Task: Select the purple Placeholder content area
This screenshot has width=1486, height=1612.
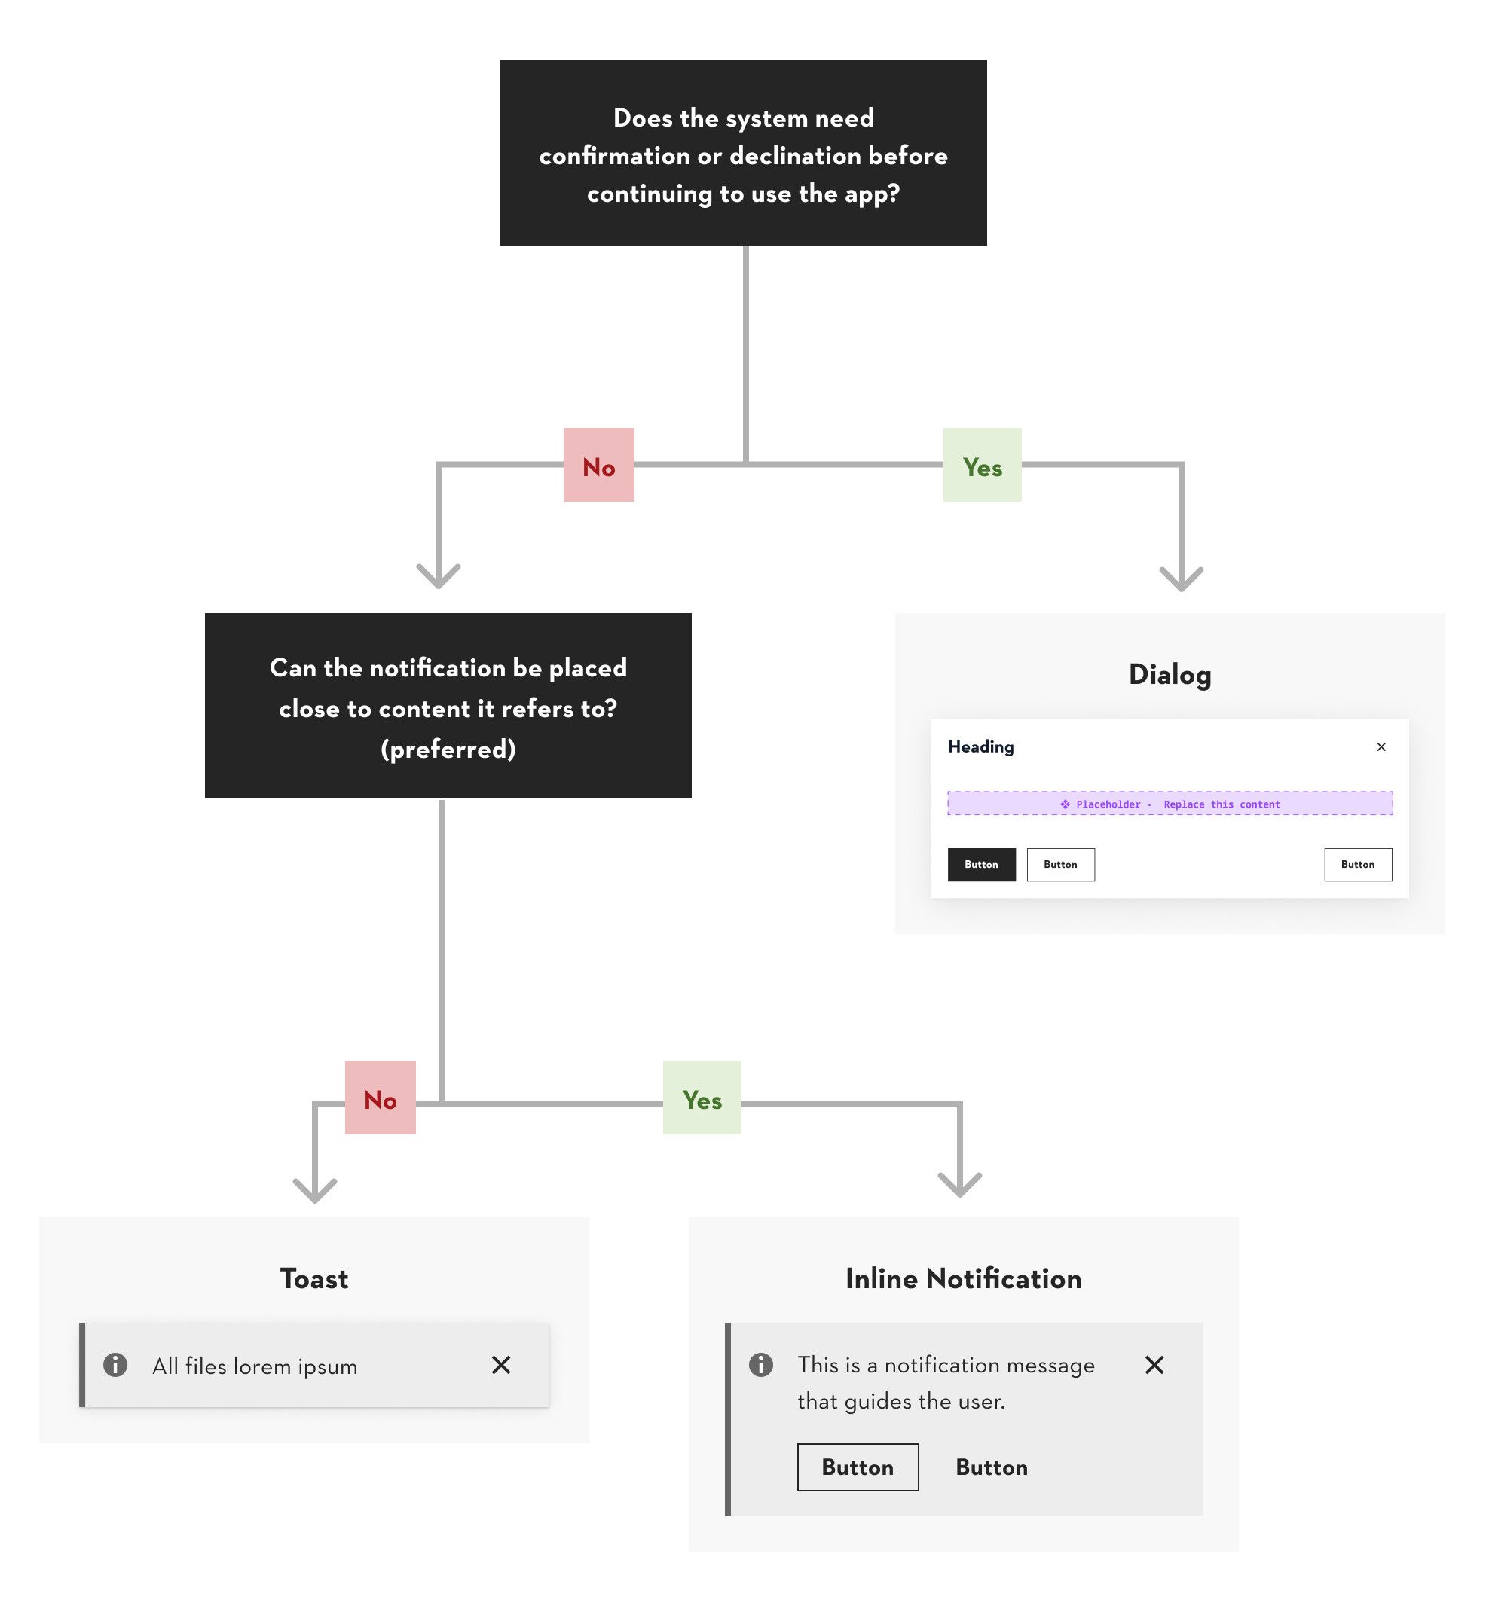Action: (1170, 804)
